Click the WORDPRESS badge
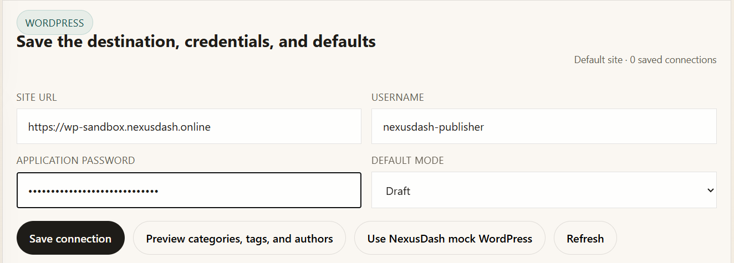 click(x=55, y=23)
